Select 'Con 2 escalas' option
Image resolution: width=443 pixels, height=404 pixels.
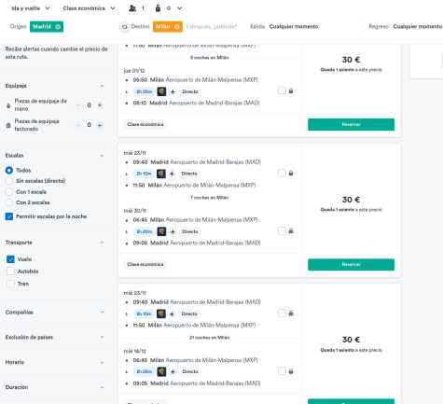[9, 202]
